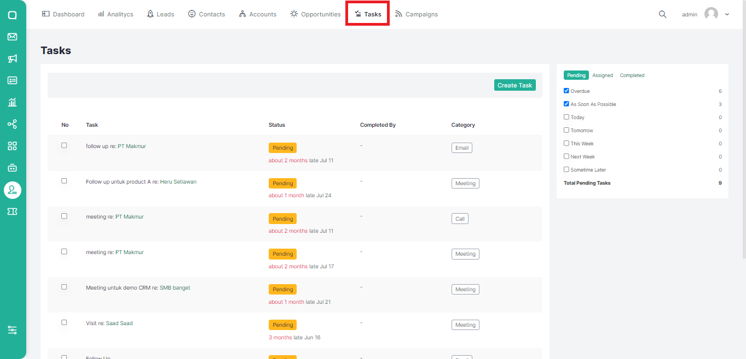Viewport: 746px width, 359px height.
Task: Expand the admin account dropdown arrow
Action: 727,14
